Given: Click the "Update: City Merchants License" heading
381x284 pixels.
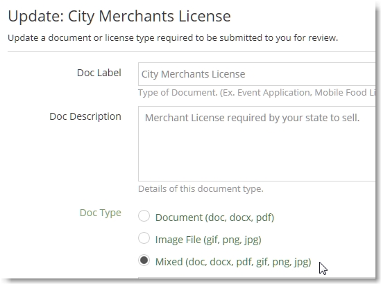Looking at the screenshot, I should tap(119, 16).
